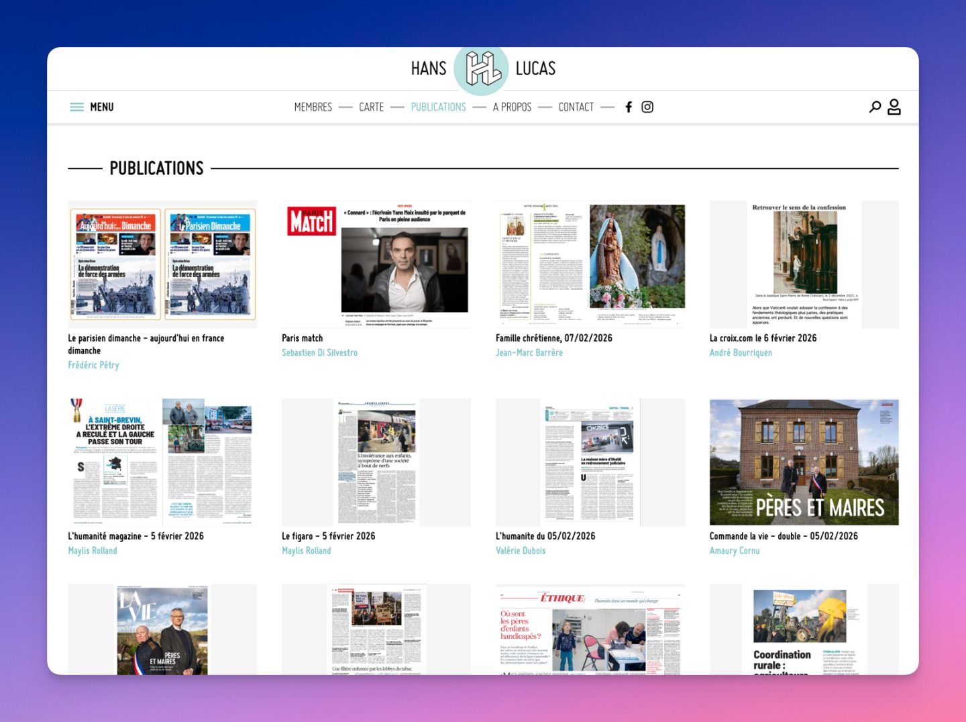
Task: Open L'humanite du 05/02/2026 thumbnail
Action: (590, 462)
